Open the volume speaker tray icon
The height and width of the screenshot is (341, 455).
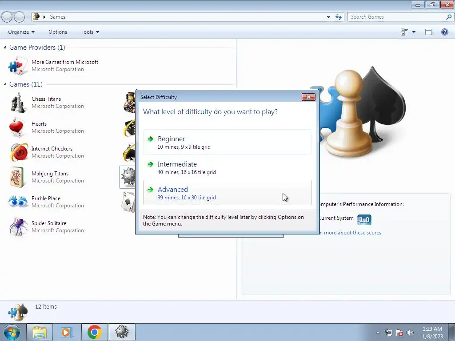410,333
